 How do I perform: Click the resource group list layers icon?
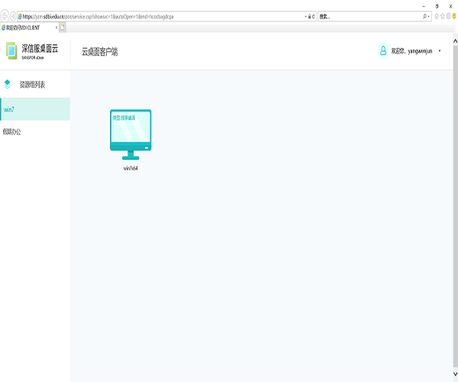(x=8, y=84)
